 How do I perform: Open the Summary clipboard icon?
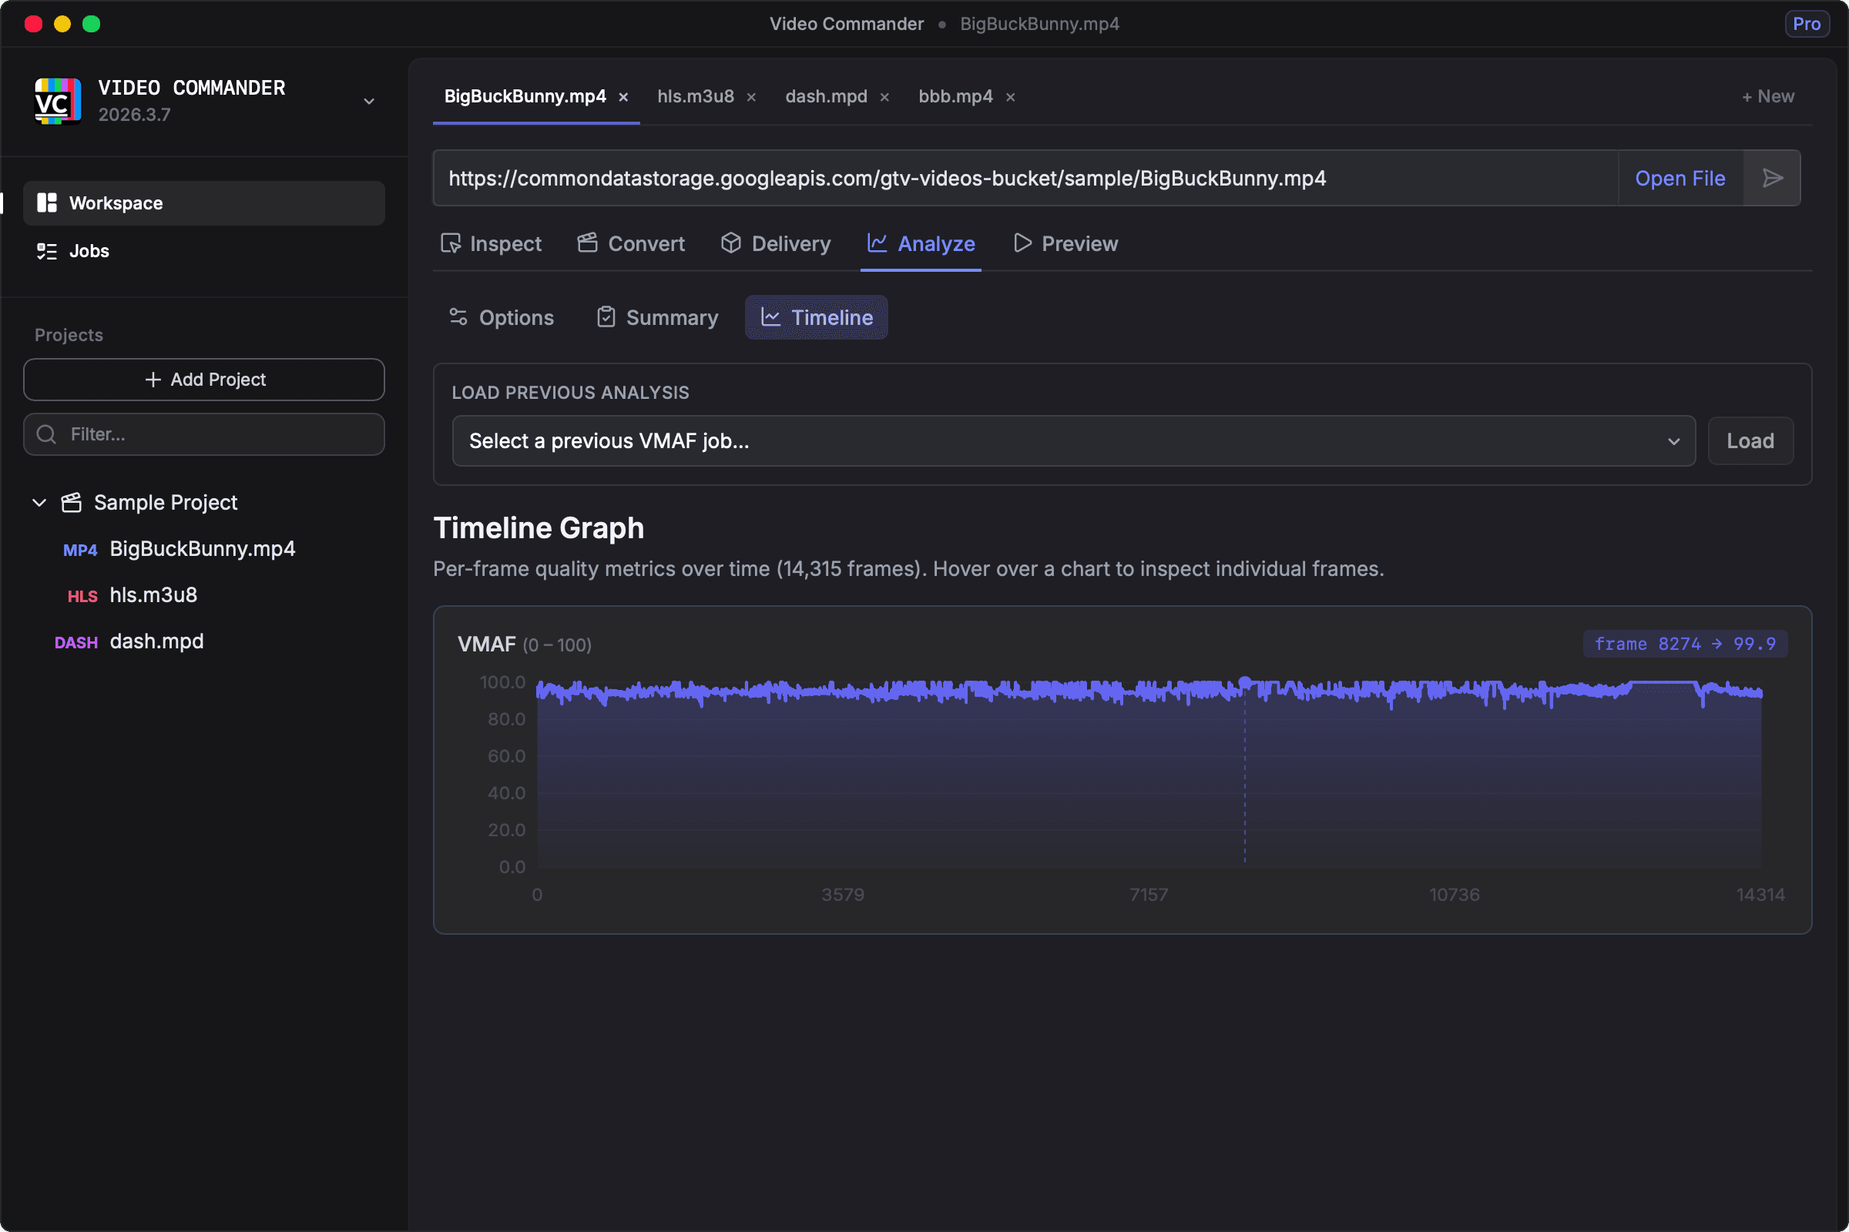click(606, 317)
